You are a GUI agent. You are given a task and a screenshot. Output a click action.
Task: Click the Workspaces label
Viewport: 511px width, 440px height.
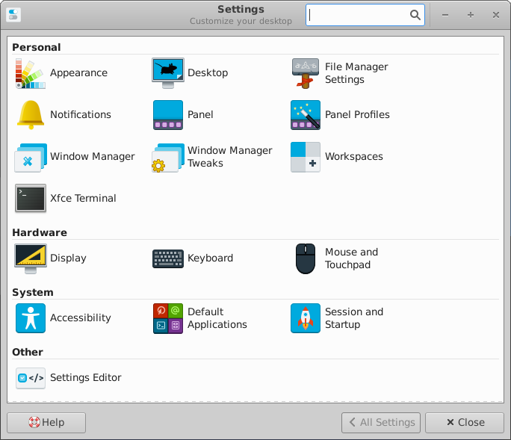[354, 157]
